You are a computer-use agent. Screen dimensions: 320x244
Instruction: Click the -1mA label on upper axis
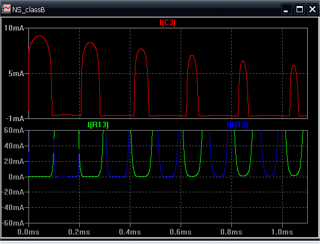point(15,118)
